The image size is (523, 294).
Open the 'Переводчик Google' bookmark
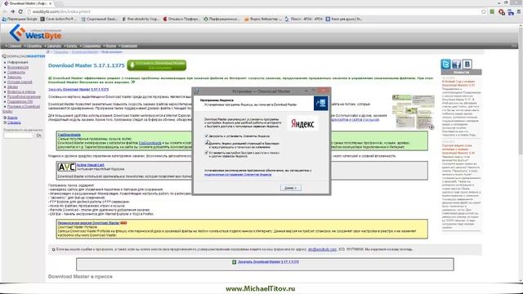(20, 20)
